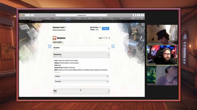This screenshot has height=110, width=197.
Task: Open the Safari extension icon next to share
Action: pyautogui.click(x=135, y=15)
